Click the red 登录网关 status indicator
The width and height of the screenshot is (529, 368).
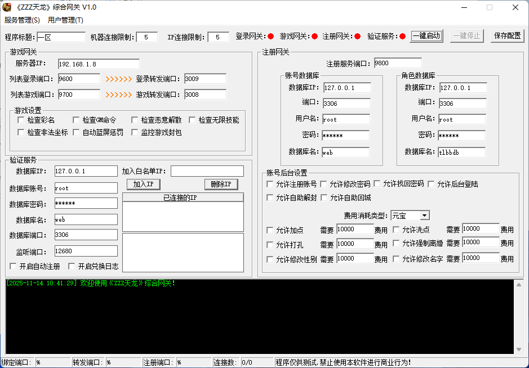click(x=270, y=37)
